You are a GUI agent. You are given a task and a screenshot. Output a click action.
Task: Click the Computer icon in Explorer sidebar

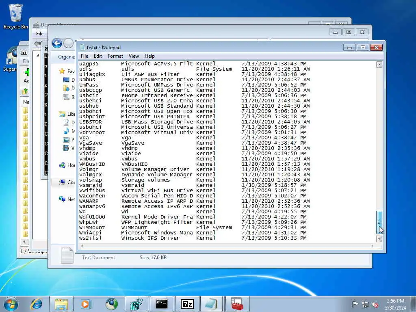coord(62,182)
